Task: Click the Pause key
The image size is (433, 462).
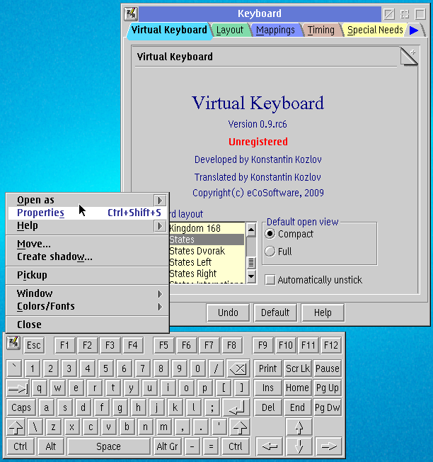Action: tap(328, 368)
